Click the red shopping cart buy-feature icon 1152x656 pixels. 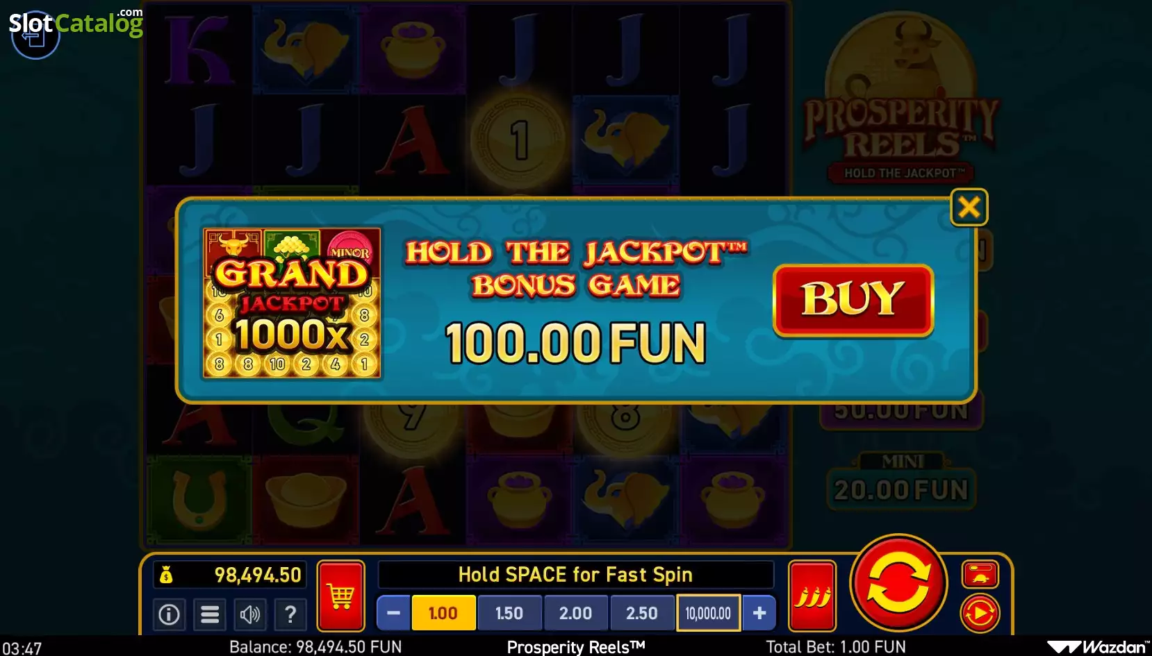point(340,596)
